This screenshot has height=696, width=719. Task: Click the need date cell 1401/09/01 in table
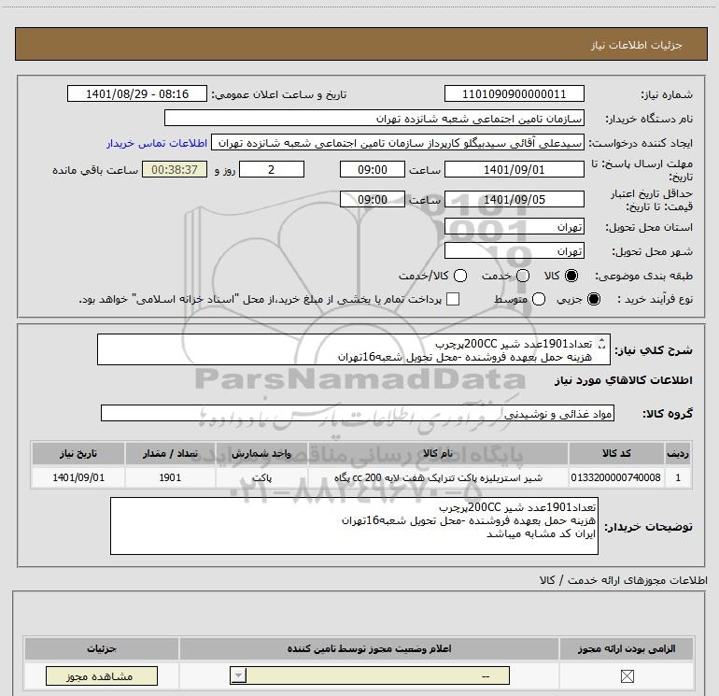pos(78,477)
